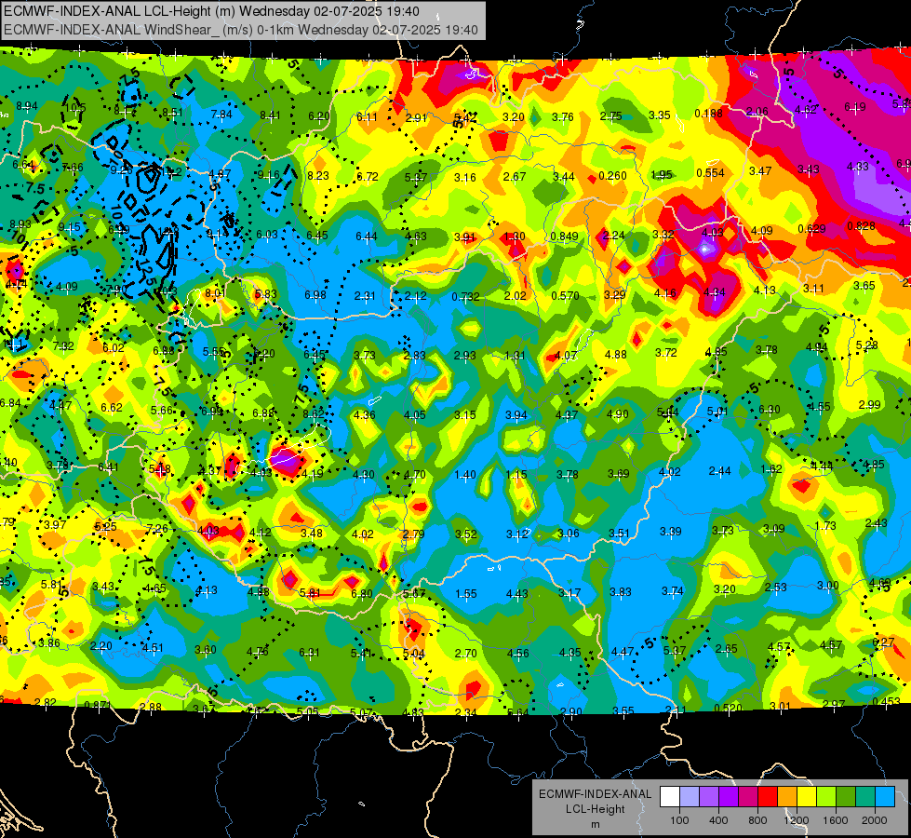
Task: Click the map value 0.520
Action: [728, 708]
